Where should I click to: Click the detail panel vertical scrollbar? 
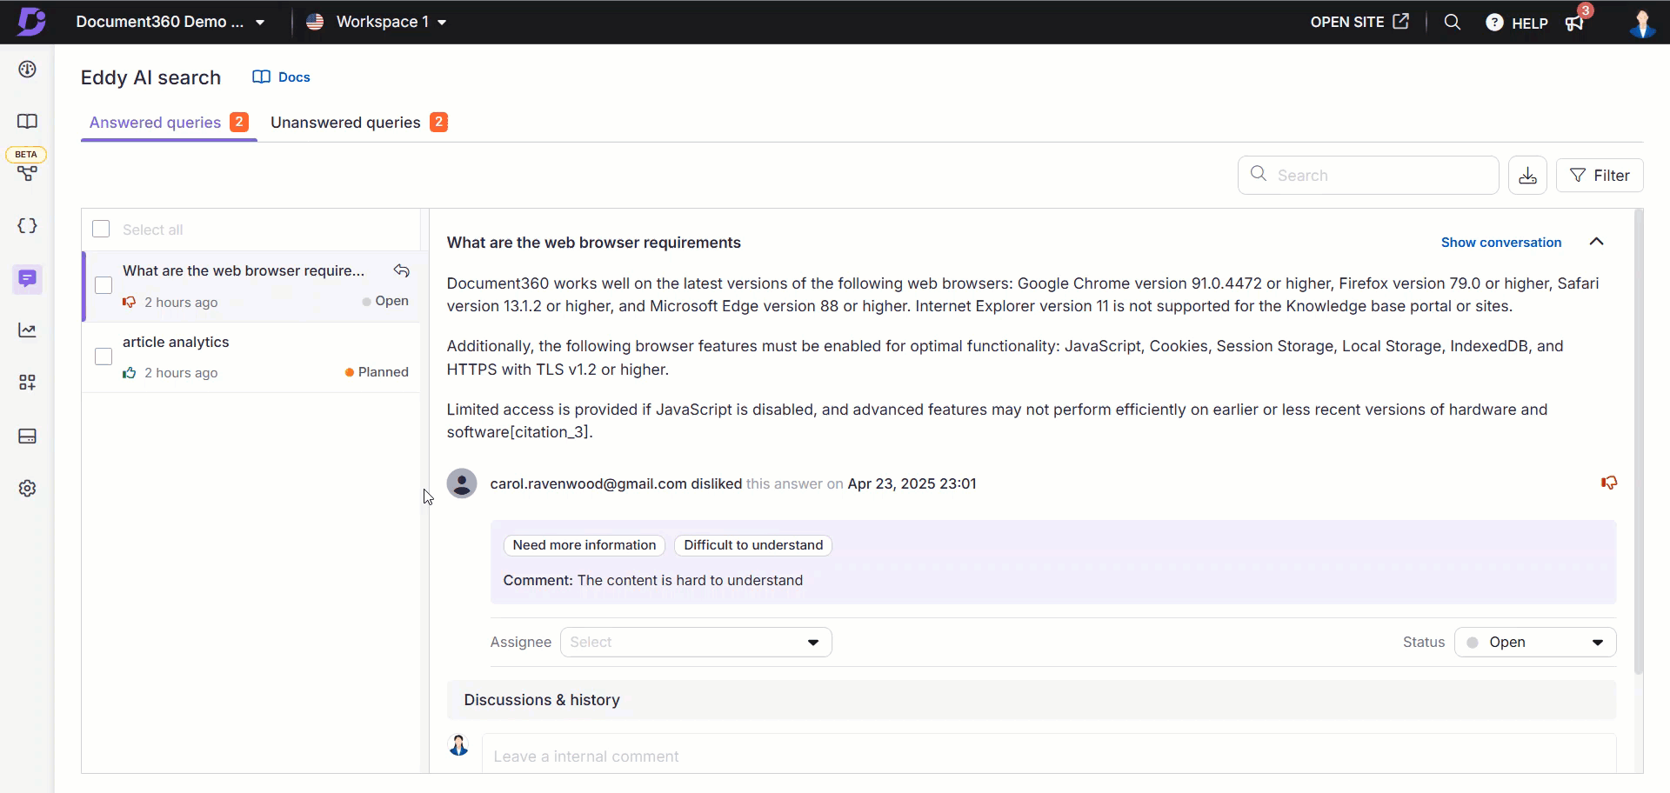pyautogui.click(x=1639, y=443)
